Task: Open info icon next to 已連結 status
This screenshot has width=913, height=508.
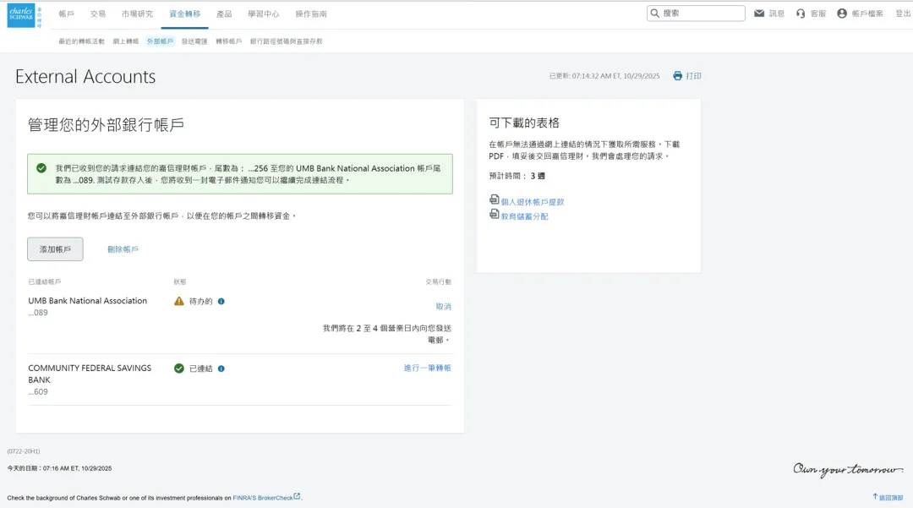Action: coord(221,369)
